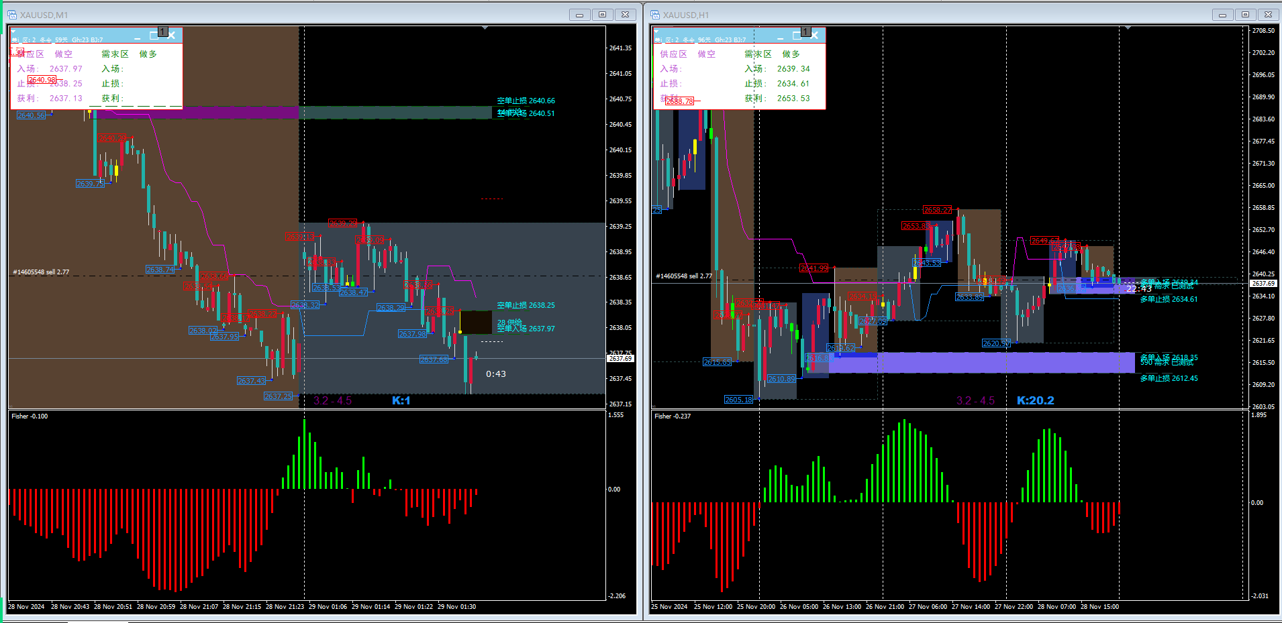Image resolution: width=1282 pixels, height=623 pixels.
Task: Click the chart icon in XAUUSD,H1 title bar
Action: [x=655, y=15]
